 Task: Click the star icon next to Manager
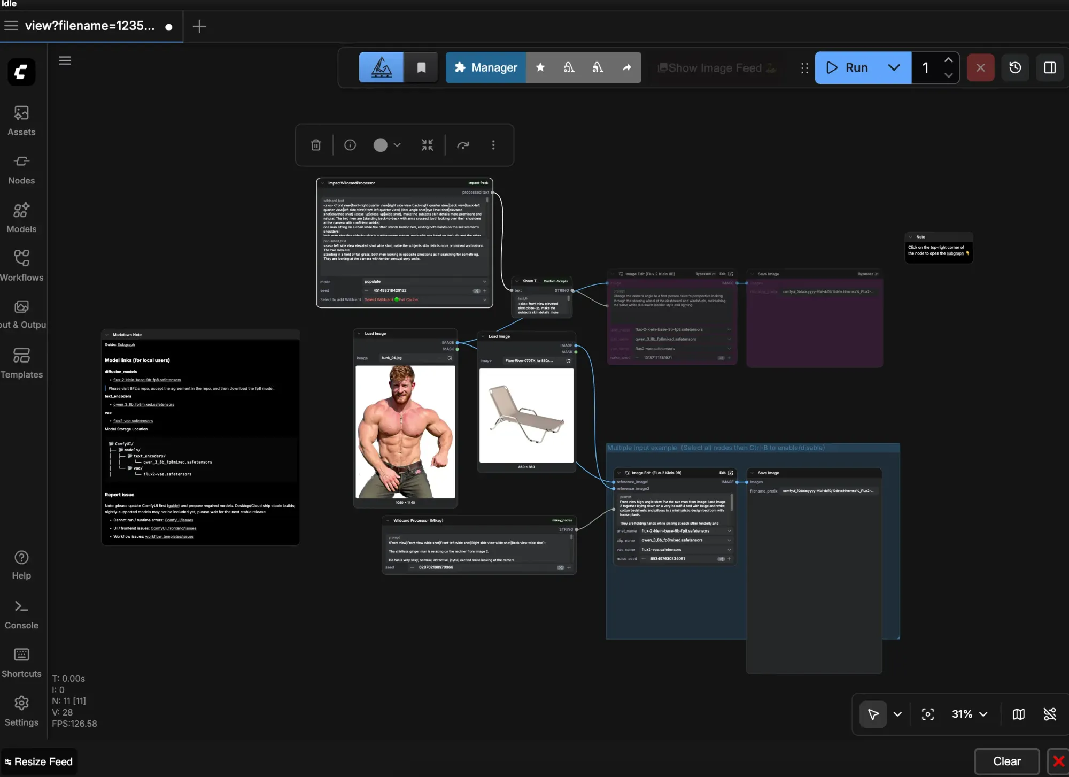[x=540, y=67]
